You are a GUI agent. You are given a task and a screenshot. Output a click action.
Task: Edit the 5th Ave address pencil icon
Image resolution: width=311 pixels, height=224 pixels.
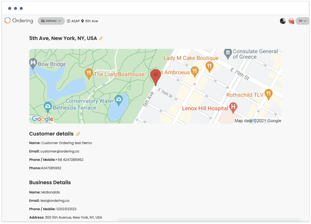pyautogui.click(x=101, y=38)
